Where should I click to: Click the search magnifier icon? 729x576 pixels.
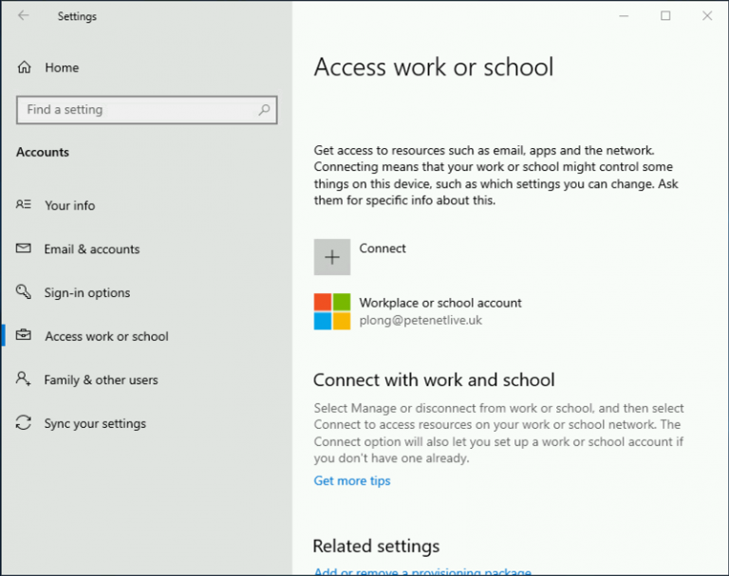[x=265, y=110]
